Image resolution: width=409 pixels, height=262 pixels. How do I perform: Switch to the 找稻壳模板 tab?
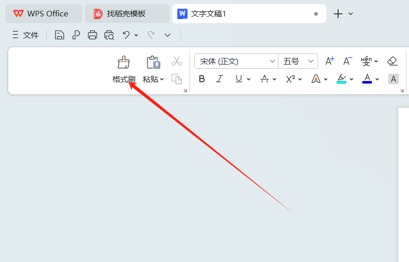126,14
